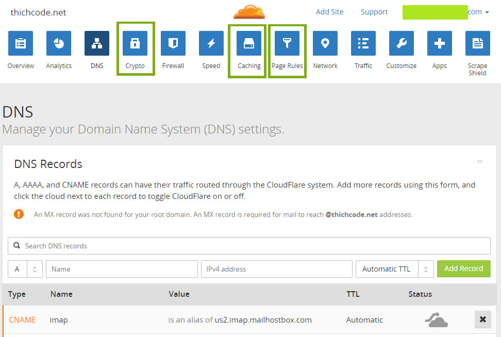Click the Automatic TTL cell for imap
The image size is (501, 337).
tap(364, 320)
